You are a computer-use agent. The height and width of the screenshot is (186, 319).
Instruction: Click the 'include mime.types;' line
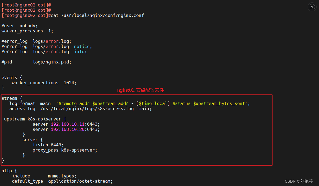44,176
